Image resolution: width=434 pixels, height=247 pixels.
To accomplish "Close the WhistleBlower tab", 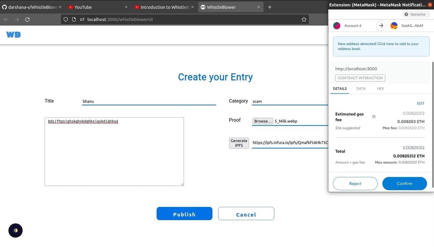I will click(x=258, y=7).
